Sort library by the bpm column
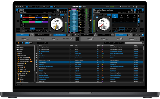Screen dimensions: 160x99 [99, 45]
